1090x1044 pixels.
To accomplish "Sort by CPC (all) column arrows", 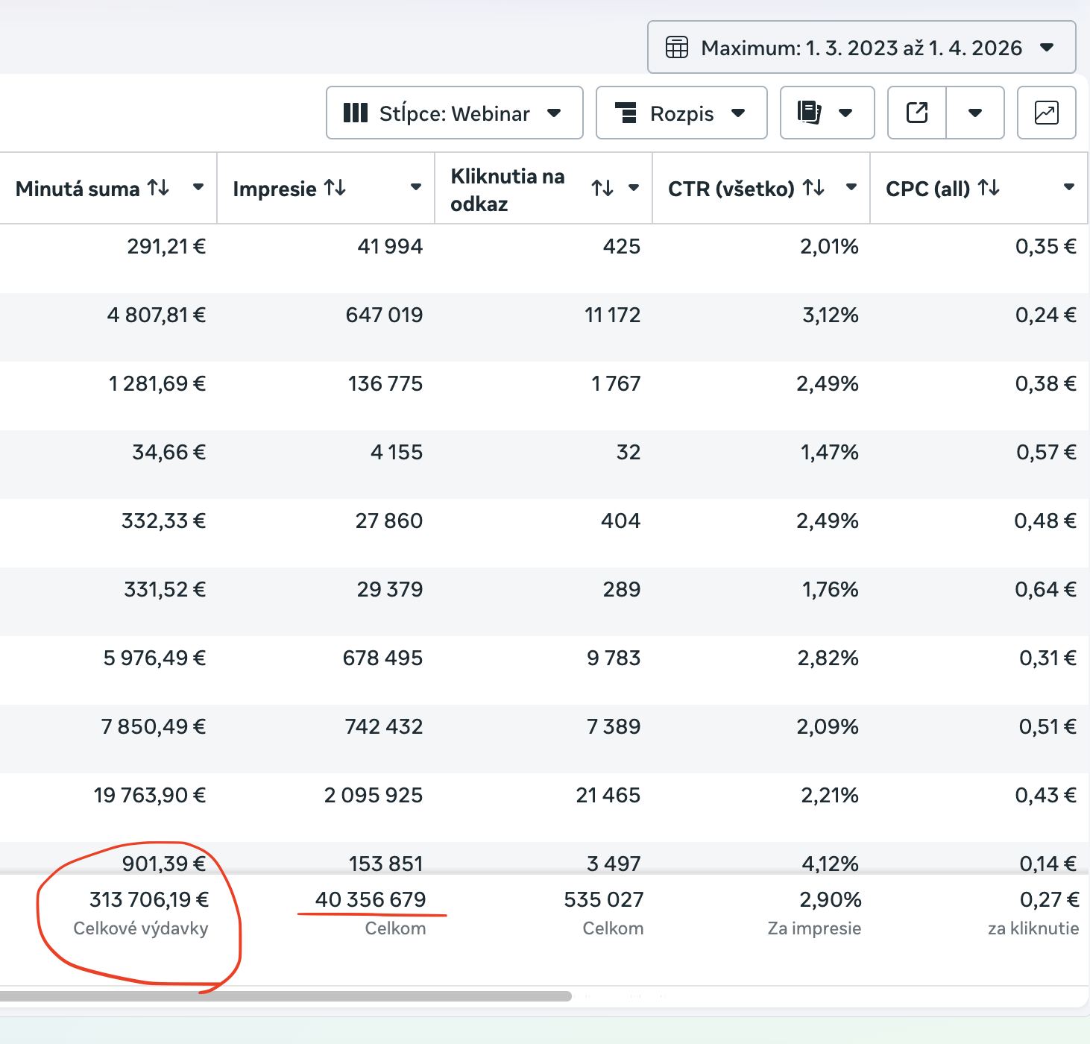I will point(989,188).
